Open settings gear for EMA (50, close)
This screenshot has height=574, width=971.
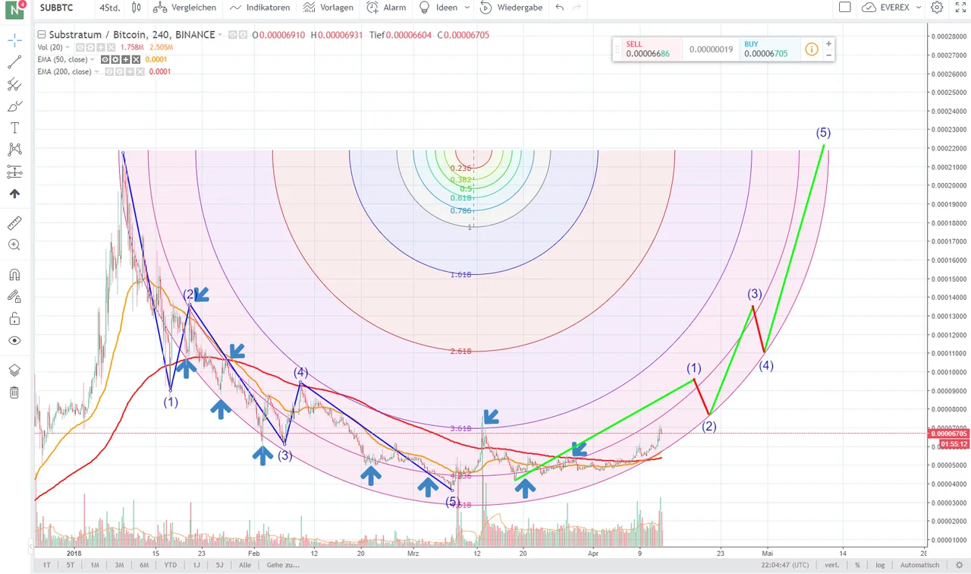(115, 59)
